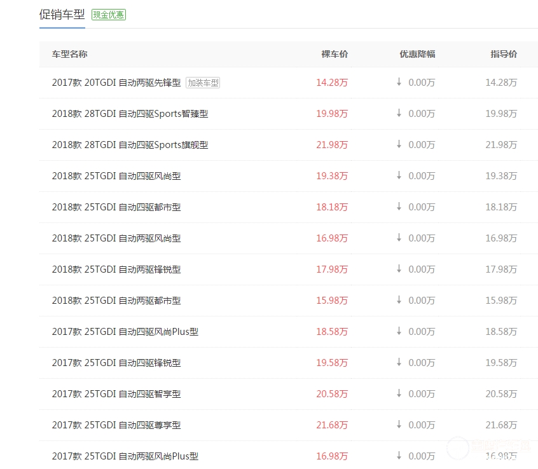538x469 pixels.
Task: Click the 加装车型 badge
Action: tap(203, 83)
